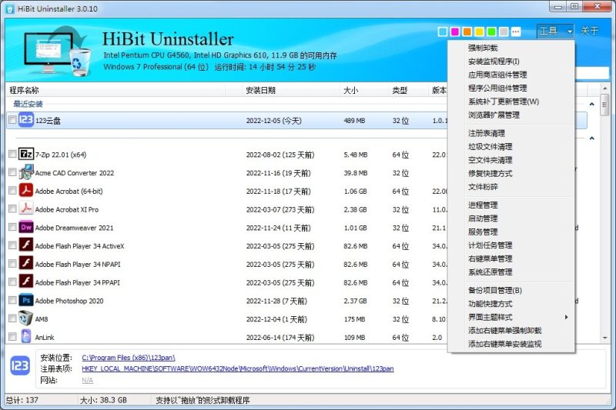Sort by the 版本 column header
This screenshot has width=616, height=410.
[x=439, y=90]
